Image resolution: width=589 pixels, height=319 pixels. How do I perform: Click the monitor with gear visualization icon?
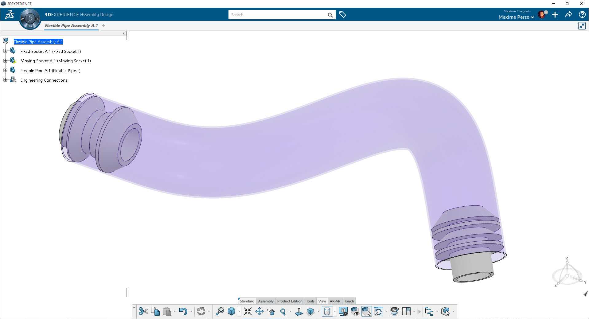343,311
